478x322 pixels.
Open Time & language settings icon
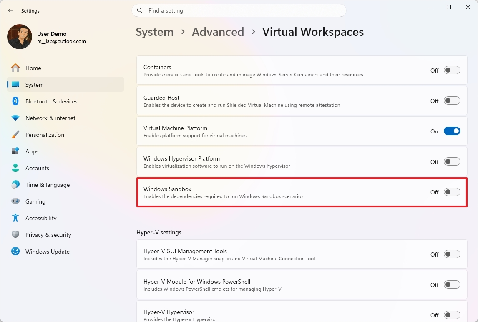tap(15, 185)
